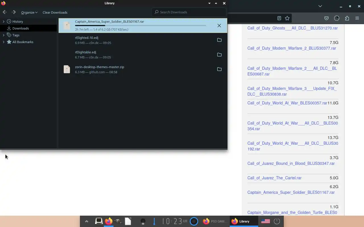Screen dimensions: 364x227
Task: Open Call_of_Juarez_Bound_in_Blood_BLUS30347.rar link
Action: pyautogui.click(x=291, y=163)
